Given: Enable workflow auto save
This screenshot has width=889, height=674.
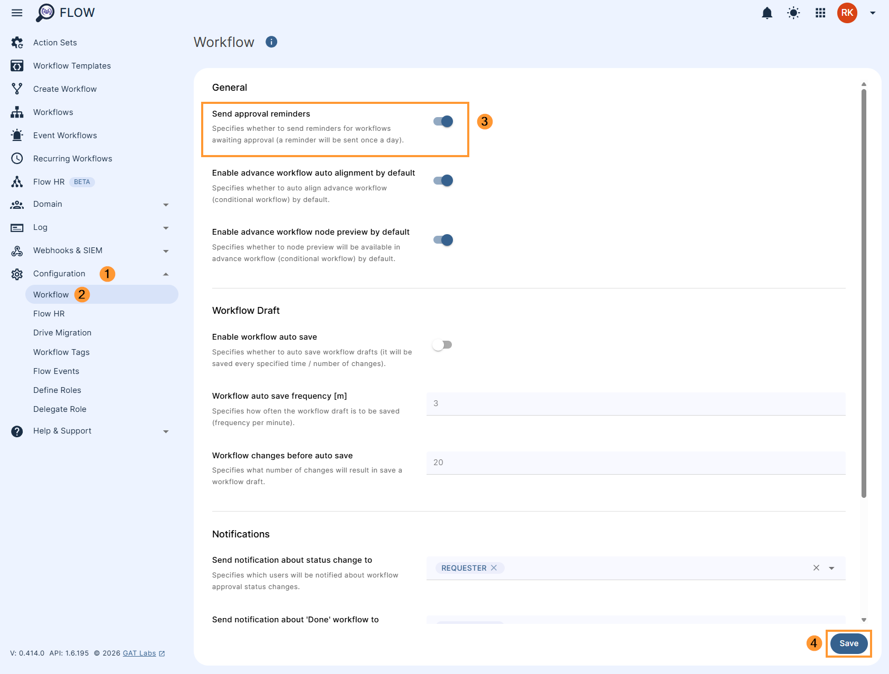Looking at the screenshot, I should click(443, 344).
